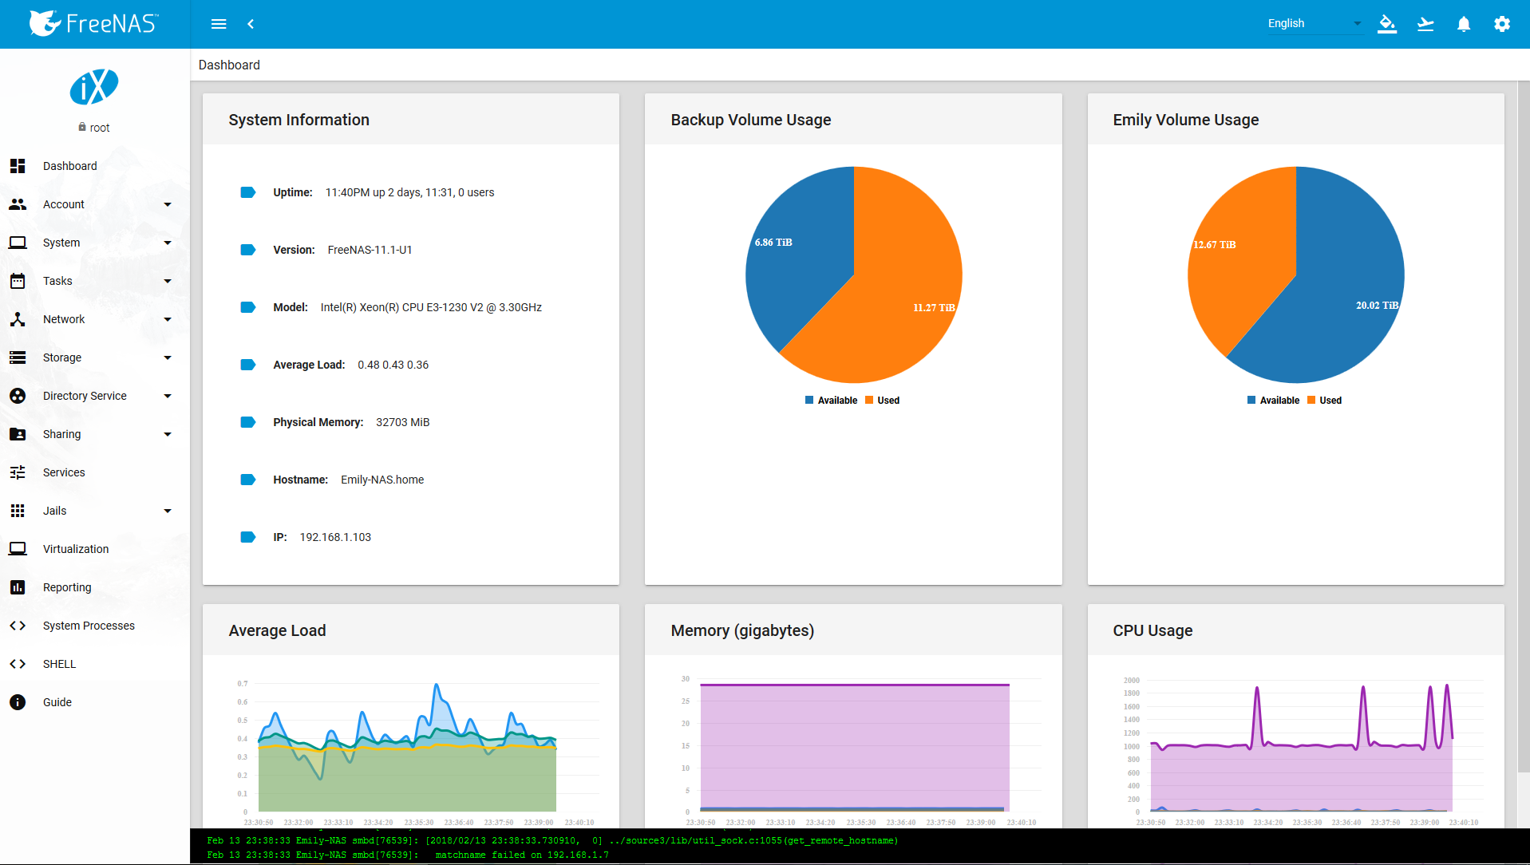Expand the Storage menu arrow

(x=168, y=357)
